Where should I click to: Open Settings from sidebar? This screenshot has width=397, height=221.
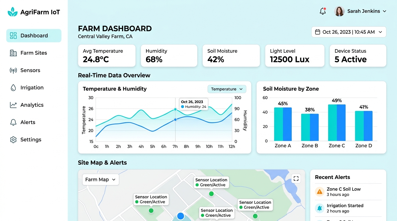[34, 140]
